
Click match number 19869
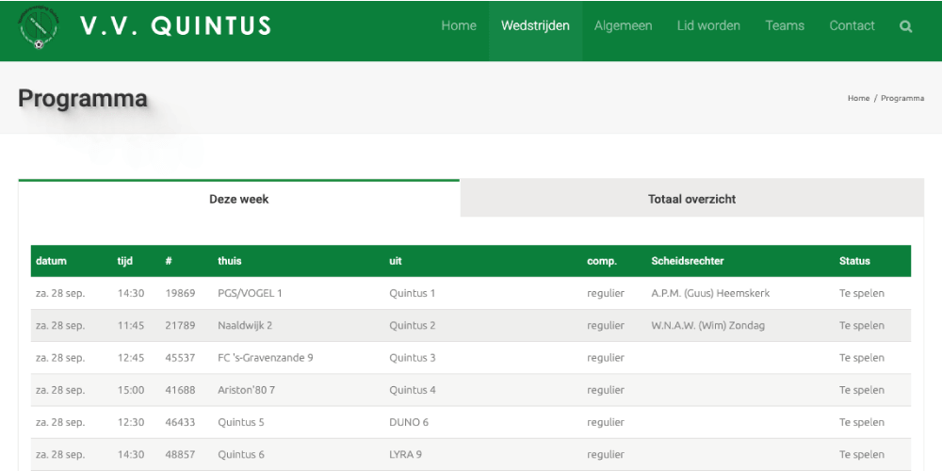click(x=180, y=293)
